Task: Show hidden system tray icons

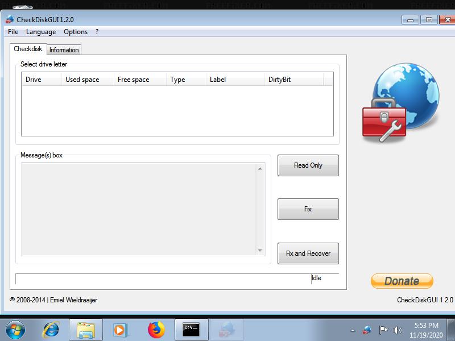Action: (x=353, y=330)
